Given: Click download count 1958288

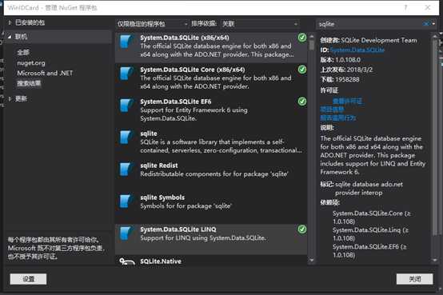Looking at the screenshot, I should 347,80.
